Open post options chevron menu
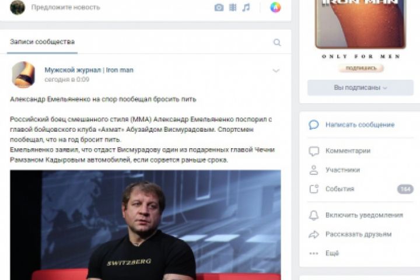 [276, 71]
